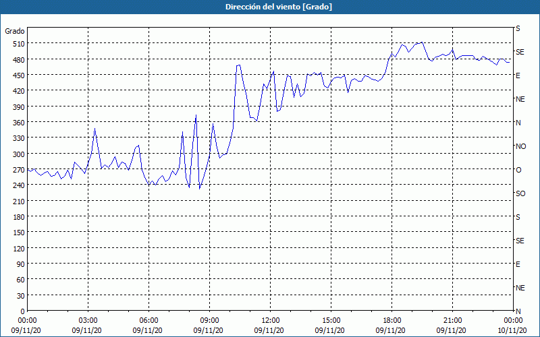The height and width of the screenshot is (337, 540).
Task: Click the 450 degree axis tick label
Action: coord(20,75)
